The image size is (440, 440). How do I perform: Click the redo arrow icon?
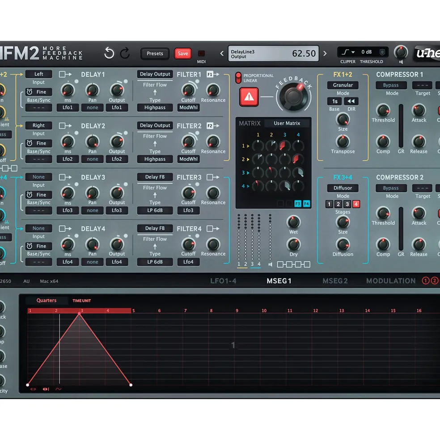point(125,53)
